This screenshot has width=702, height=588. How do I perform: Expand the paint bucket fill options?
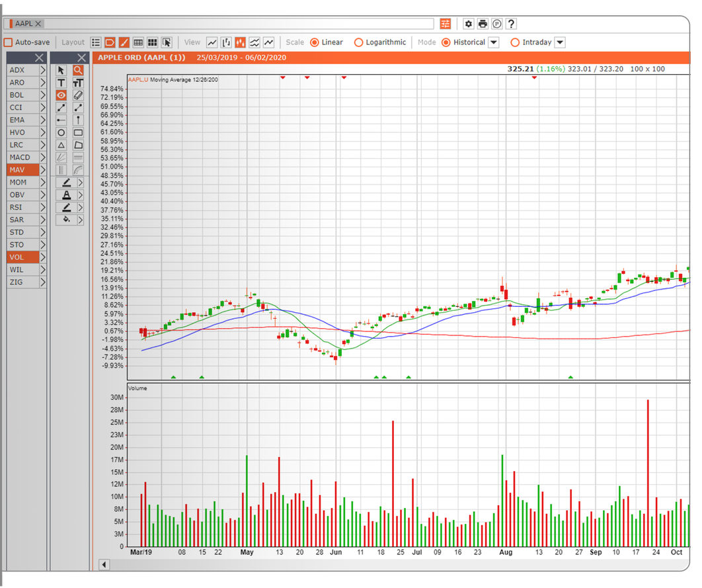(81, 220)
